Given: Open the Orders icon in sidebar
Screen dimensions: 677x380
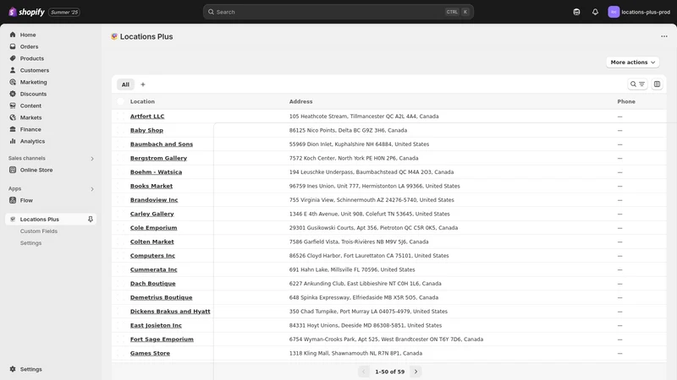Looking at the screenshot, I should coord(13,46).
